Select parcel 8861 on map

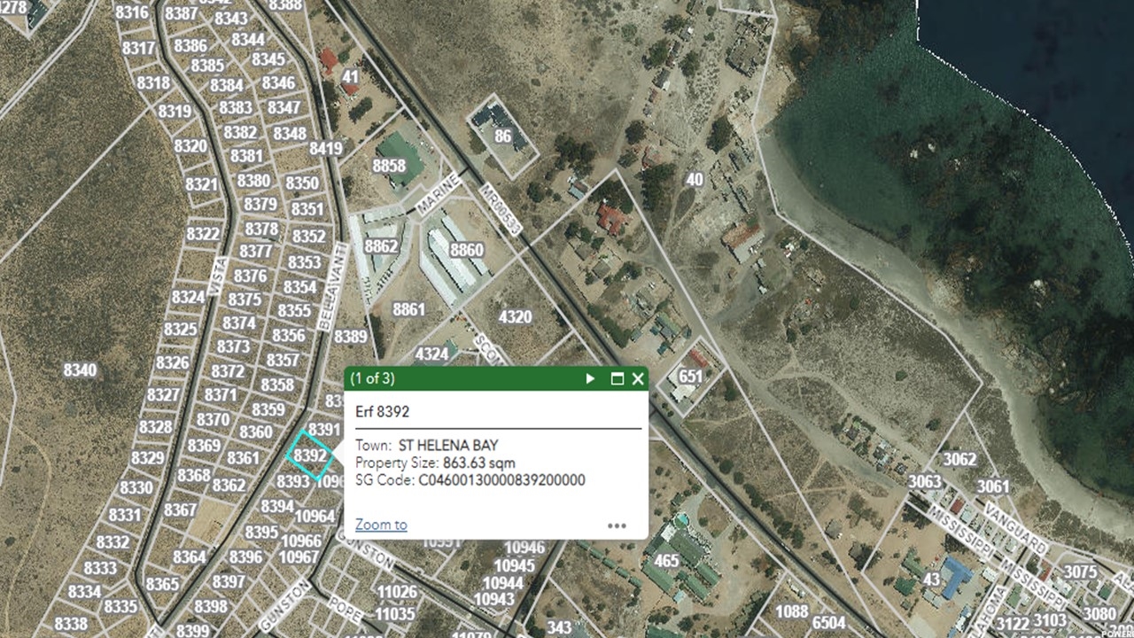tap(408, 310)
